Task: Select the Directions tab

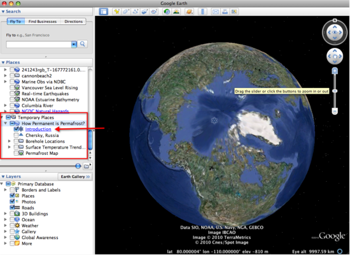Action: point(73,22)
